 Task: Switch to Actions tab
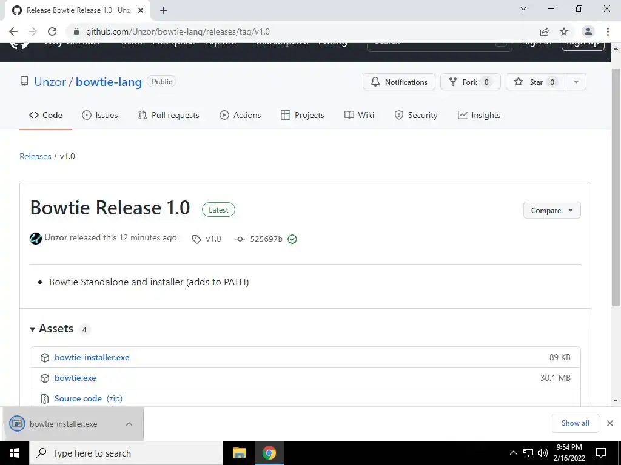tap(240, 115)
